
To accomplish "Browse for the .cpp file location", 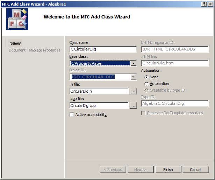I will pyautogui.click(x=134, y=105).
